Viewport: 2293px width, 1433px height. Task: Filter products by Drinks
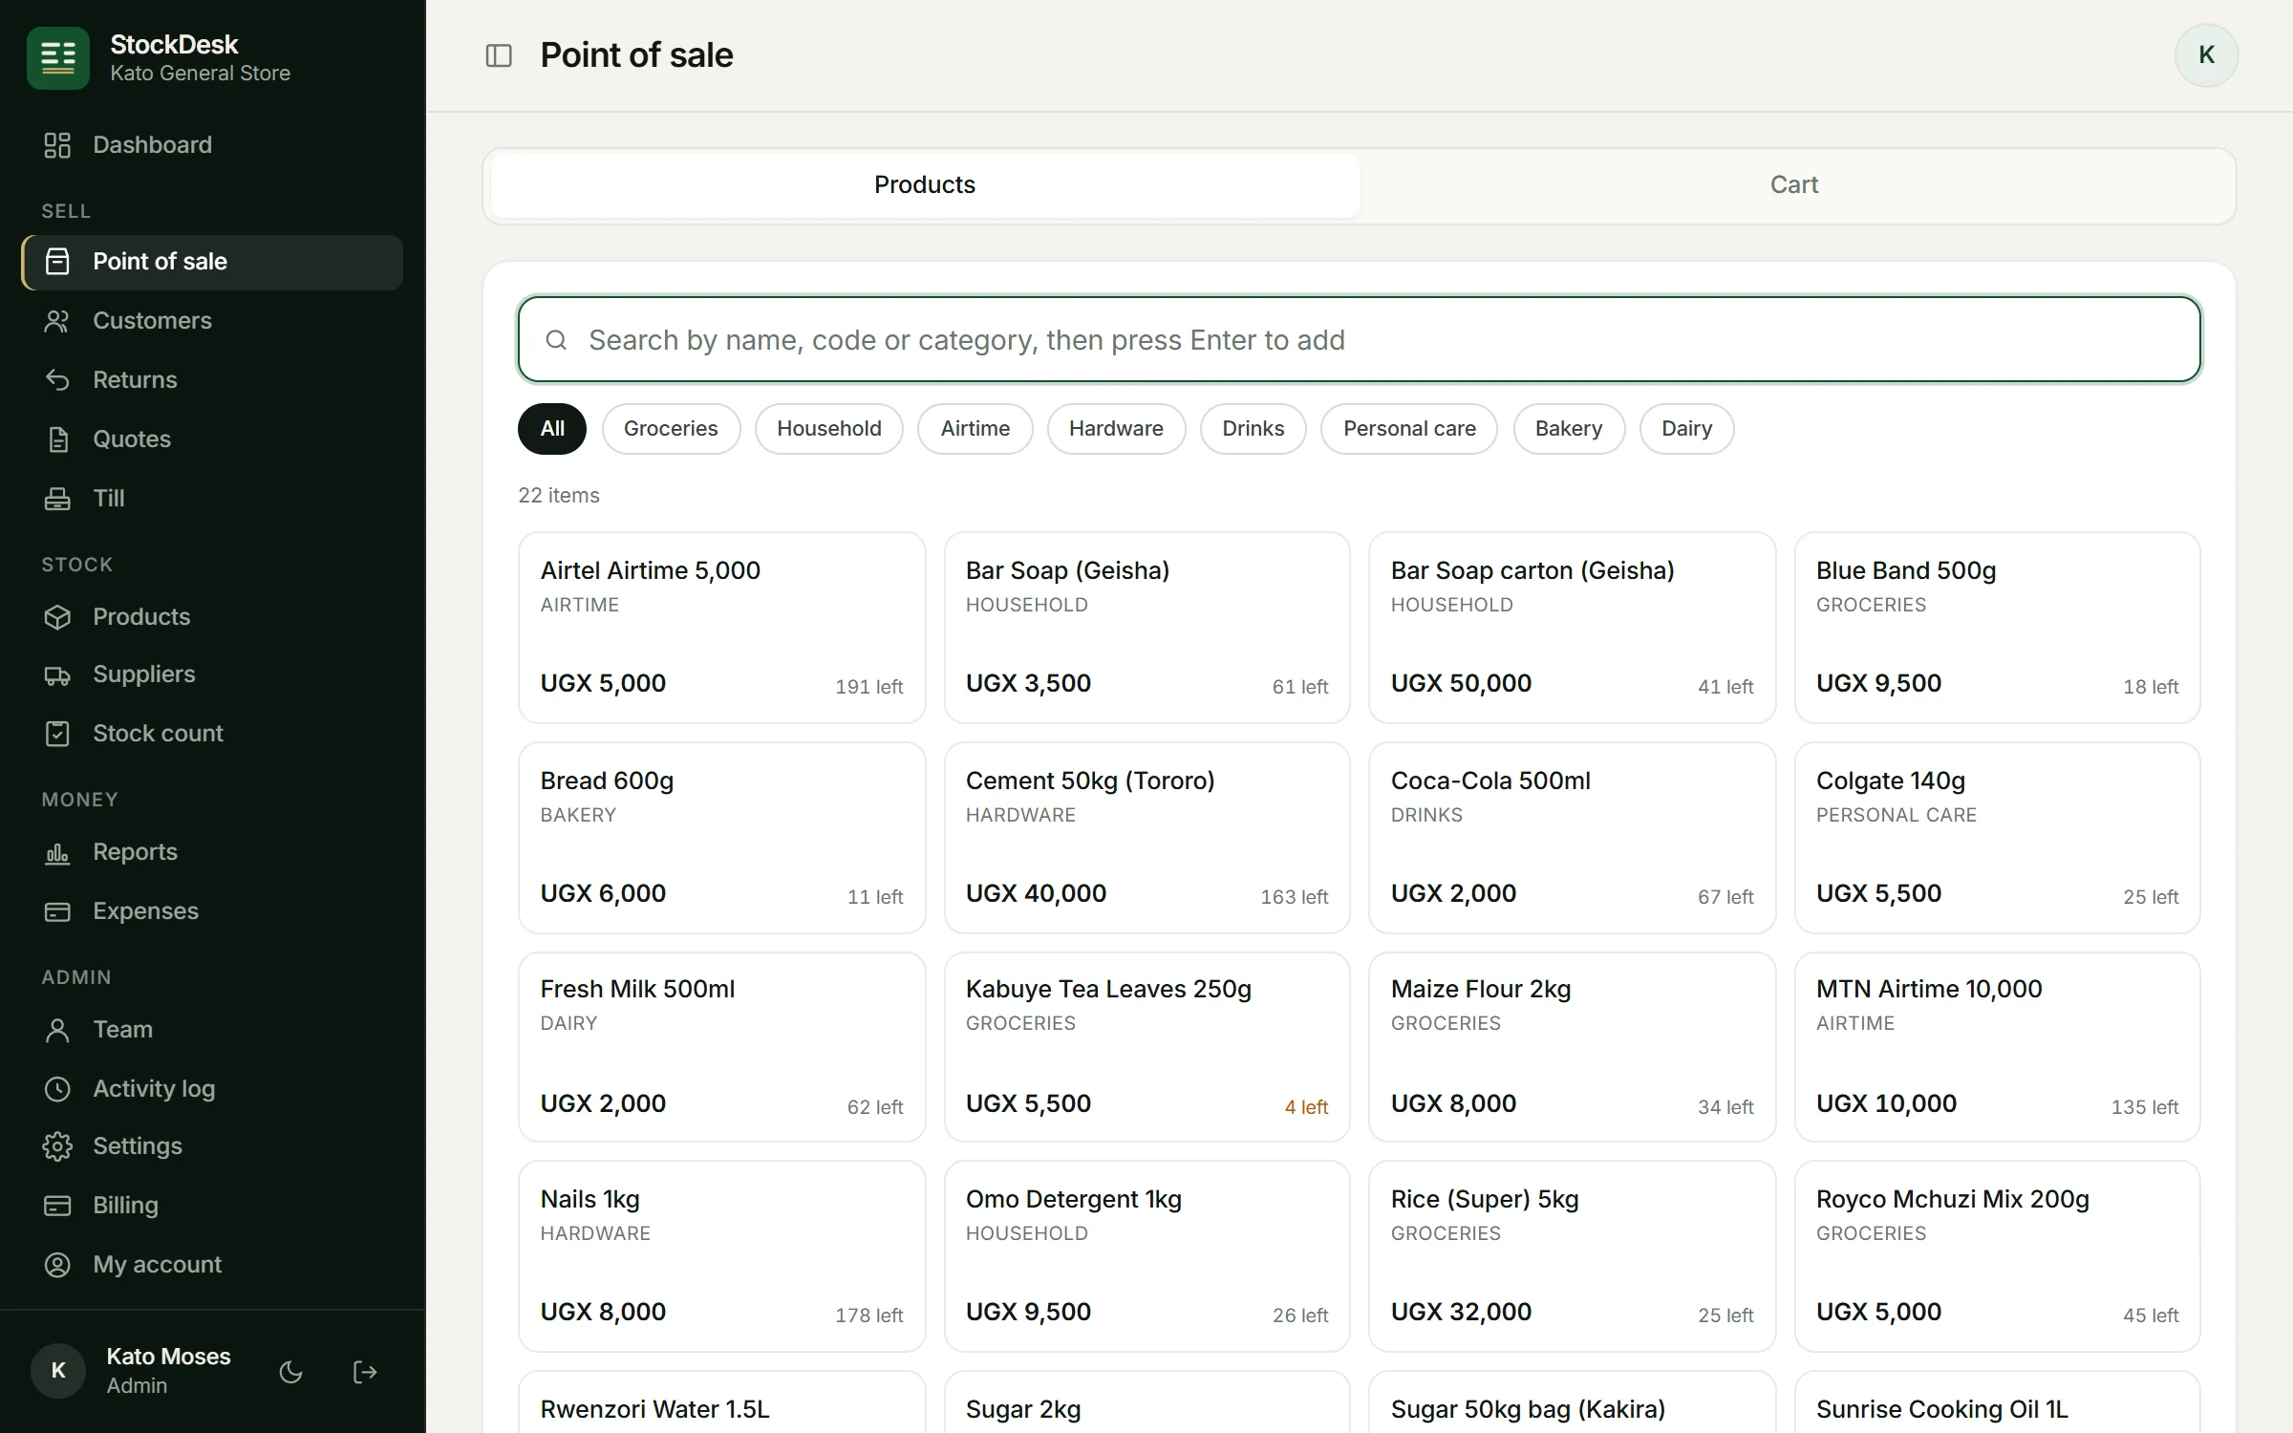coord(1254,429)
